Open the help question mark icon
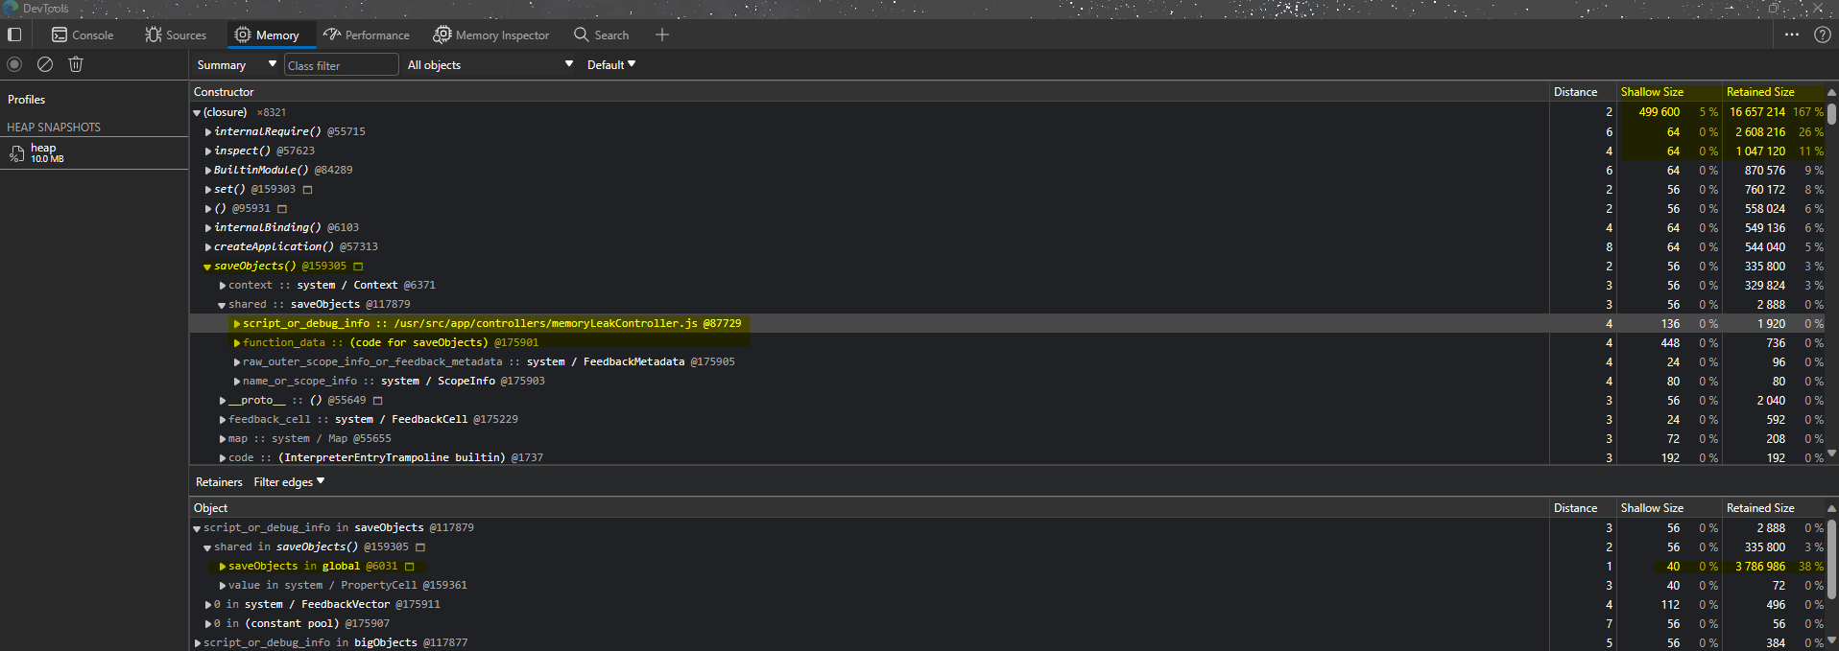The height and width of the screenshot is (651, 1839). click(x=1823, y=35)
